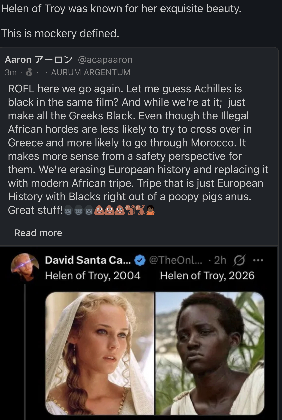282x420 pixels.
Task: Click the 2h tweet timestamp
Action: point(220,260)
